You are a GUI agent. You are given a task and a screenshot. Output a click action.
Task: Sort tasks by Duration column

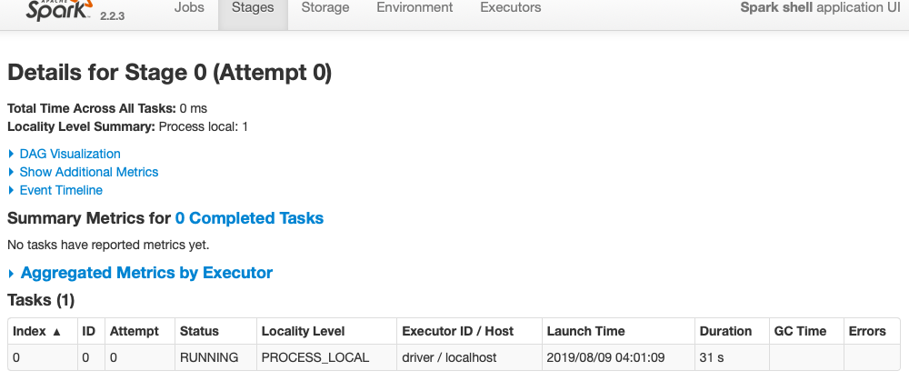(x=732, y=331)
